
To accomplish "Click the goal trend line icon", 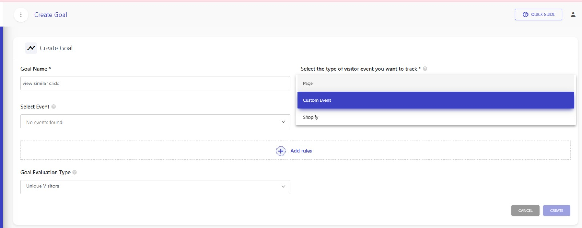I will point(31,48).
